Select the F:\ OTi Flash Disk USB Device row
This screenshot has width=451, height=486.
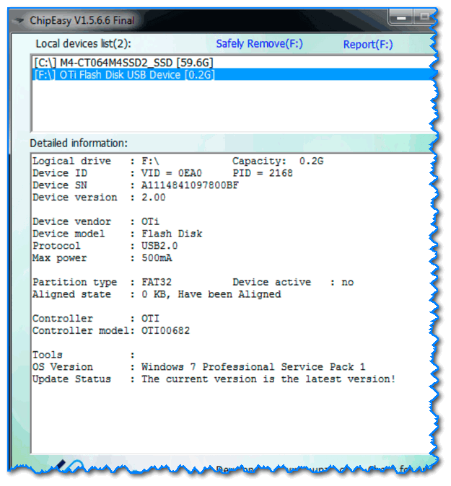[232, 75]
